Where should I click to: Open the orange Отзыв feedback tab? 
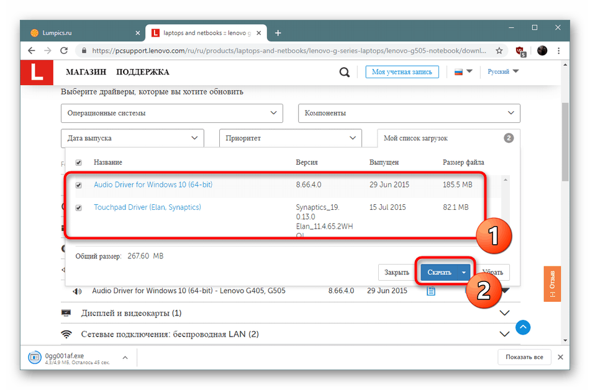tap(552, 284)
